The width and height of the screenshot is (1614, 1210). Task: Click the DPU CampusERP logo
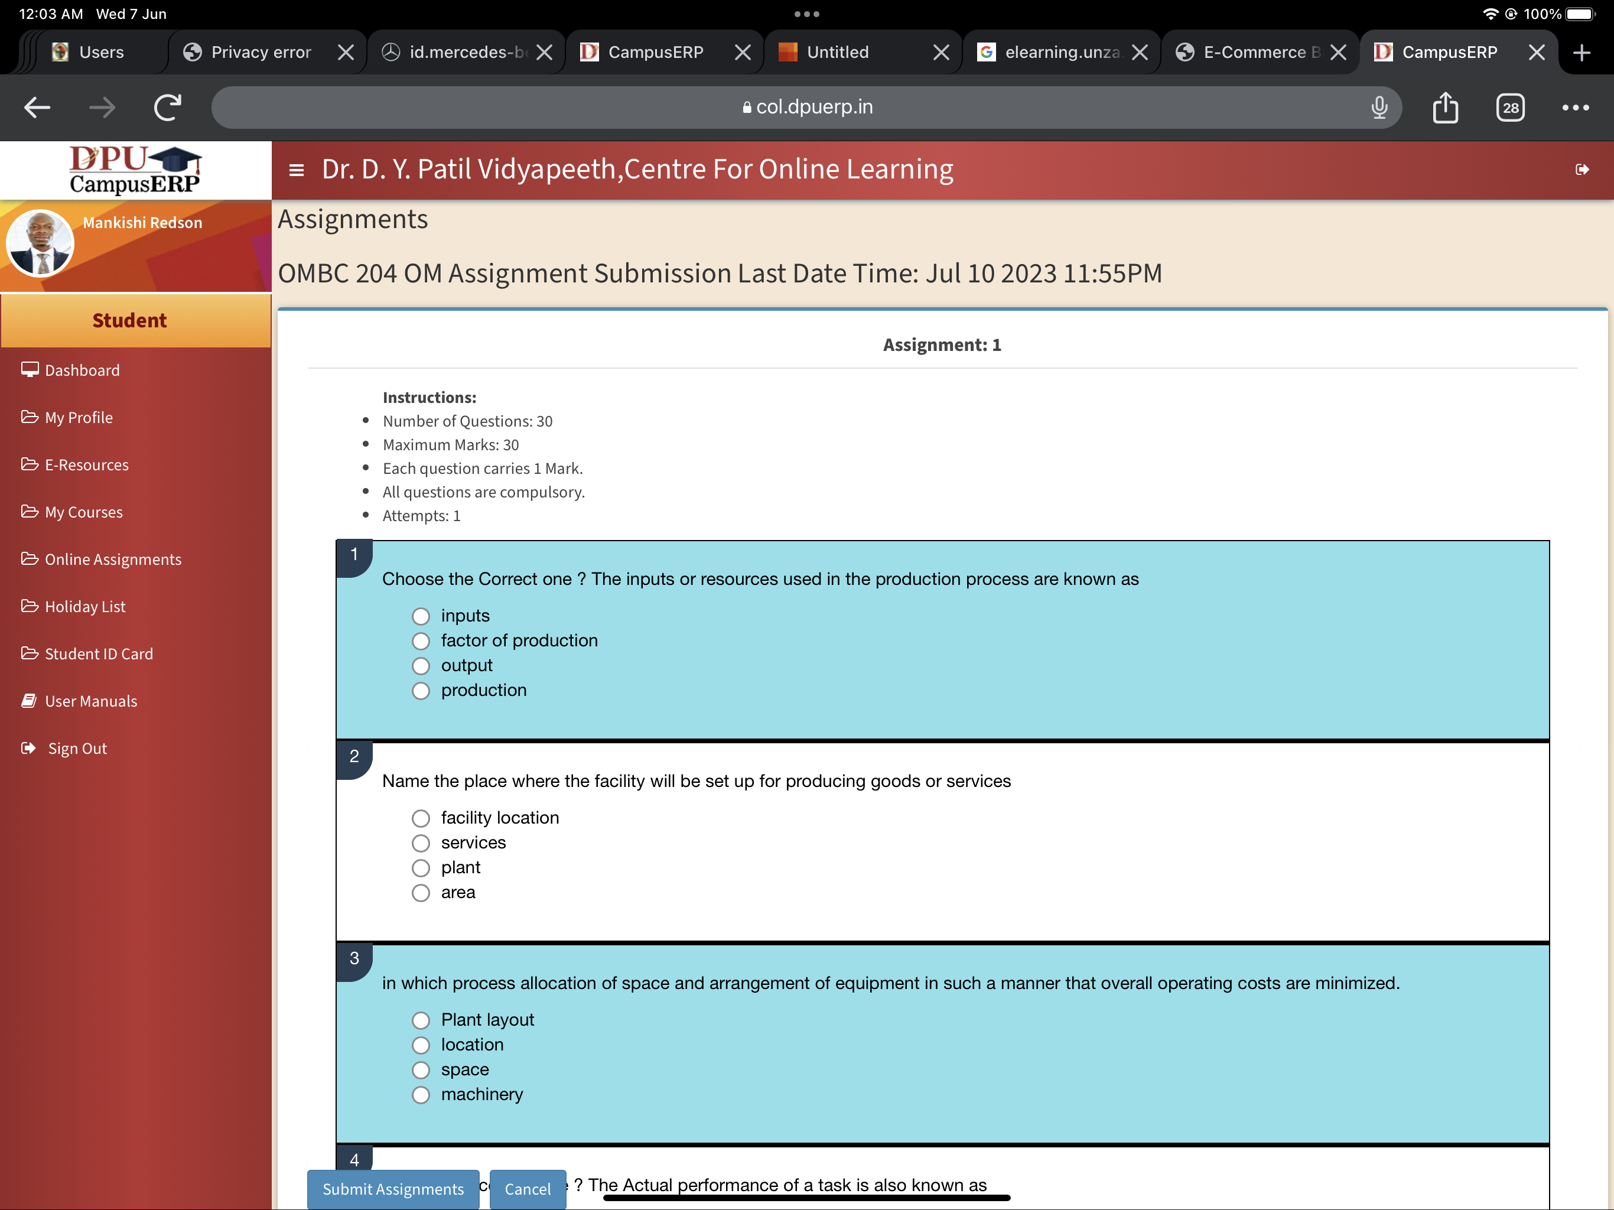(x=135, y=170)
